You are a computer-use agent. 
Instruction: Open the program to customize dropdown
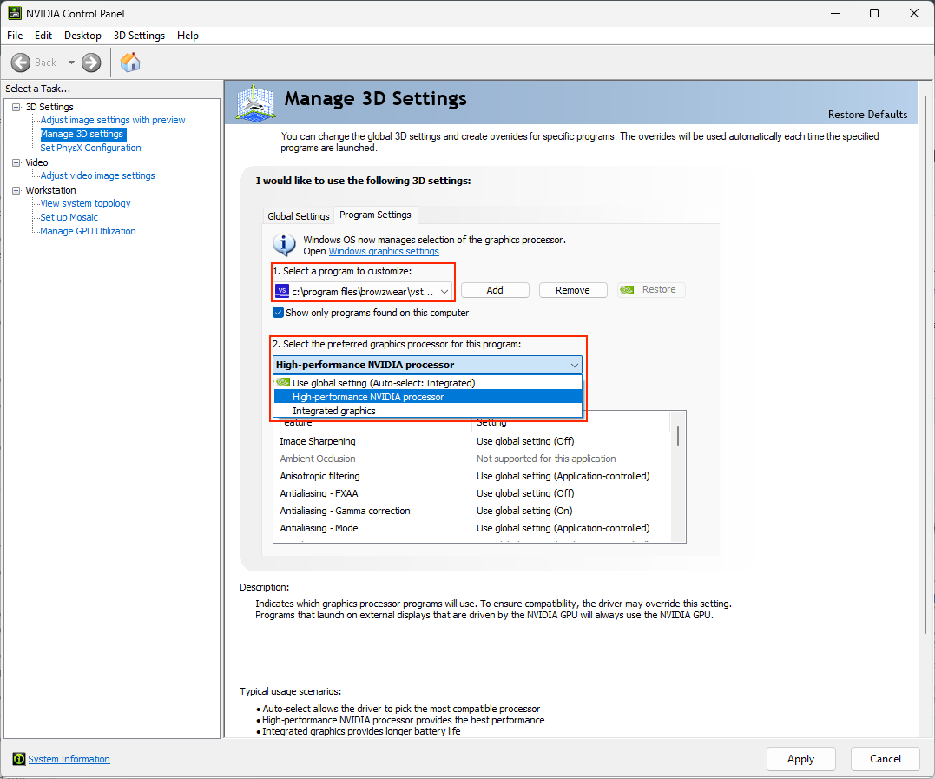point(363,291)
